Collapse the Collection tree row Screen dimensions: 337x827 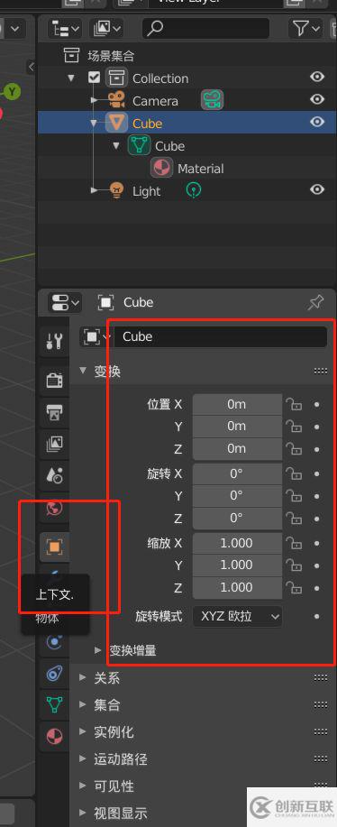pos(71,78)
